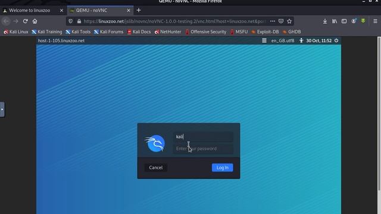Change en_GB.utf8 language selection

283,40
